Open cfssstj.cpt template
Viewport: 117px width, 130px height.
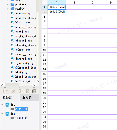pos(24,40)
